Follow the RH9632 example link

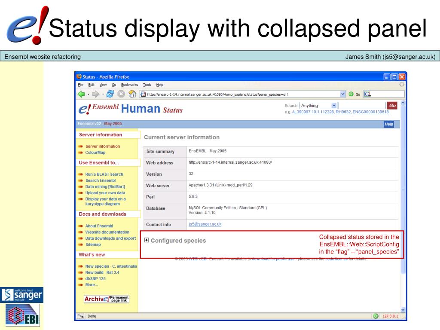[343, 112]
